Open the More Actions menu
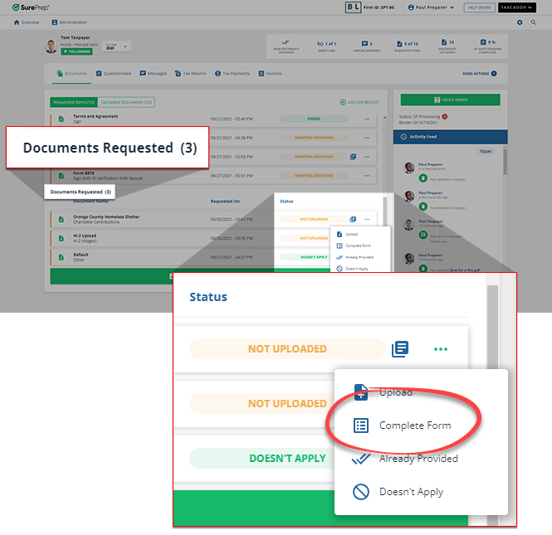 point(480,74)
